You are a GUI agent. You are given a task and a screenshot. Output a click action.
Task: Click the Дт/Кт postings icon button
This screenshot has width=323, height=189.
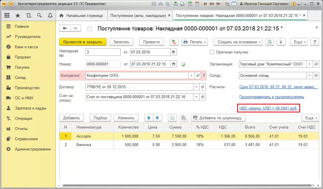tap(174, 42)
